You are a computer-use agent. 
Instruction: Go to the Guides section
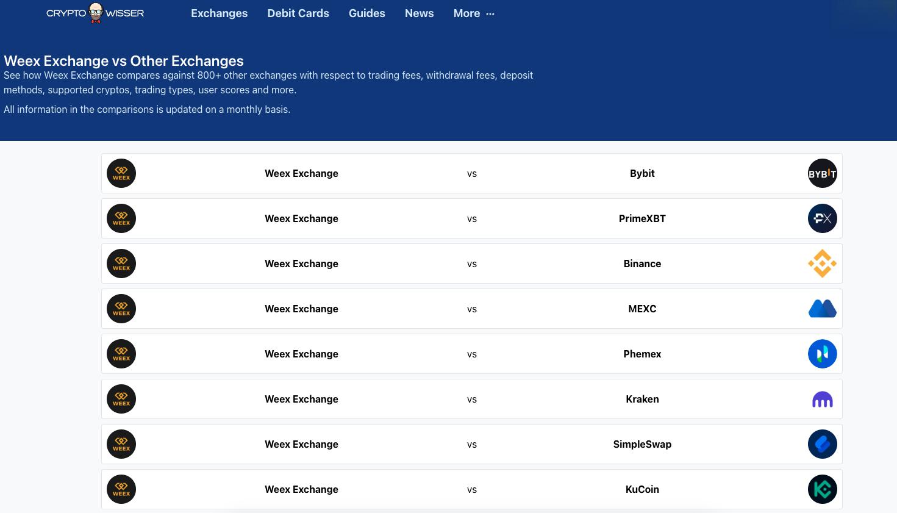pyautogui.click(x=367, y=13)
